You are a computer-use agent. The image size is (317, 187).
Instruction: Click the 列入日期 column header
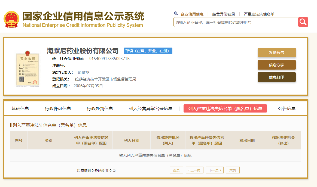click(x=132, y=141)
